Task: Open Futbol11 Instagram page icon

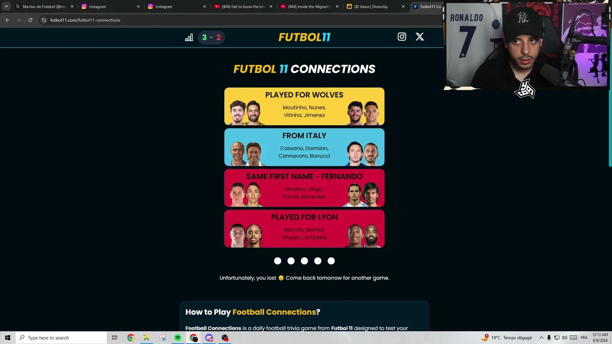Action: (402, 37)
